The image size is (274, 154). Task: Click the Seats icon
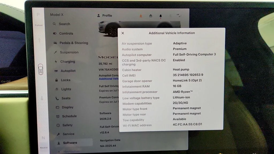(57, 98)
